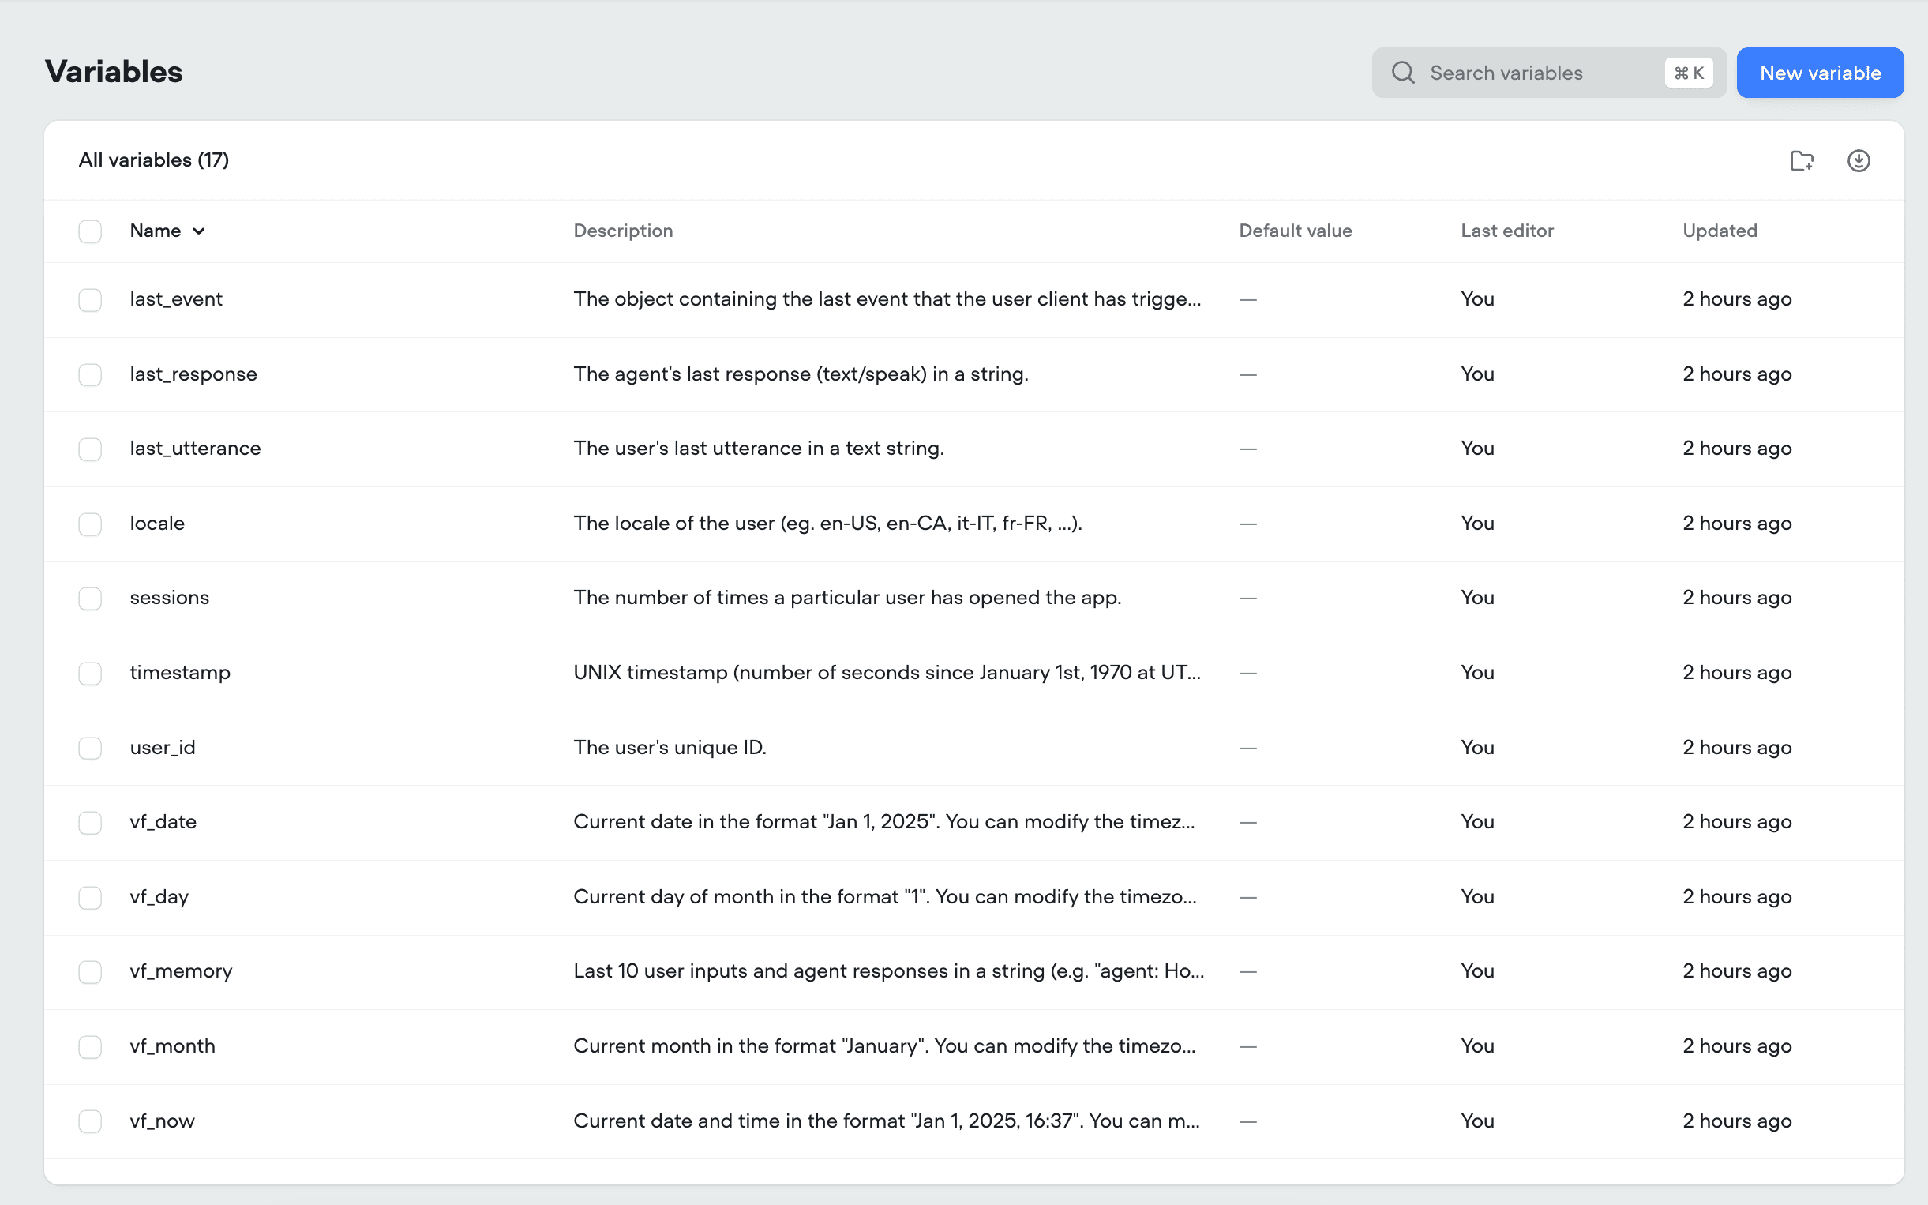Check the sessions row checkbox
The image size is (1928, 1205).
pos(90,599)
